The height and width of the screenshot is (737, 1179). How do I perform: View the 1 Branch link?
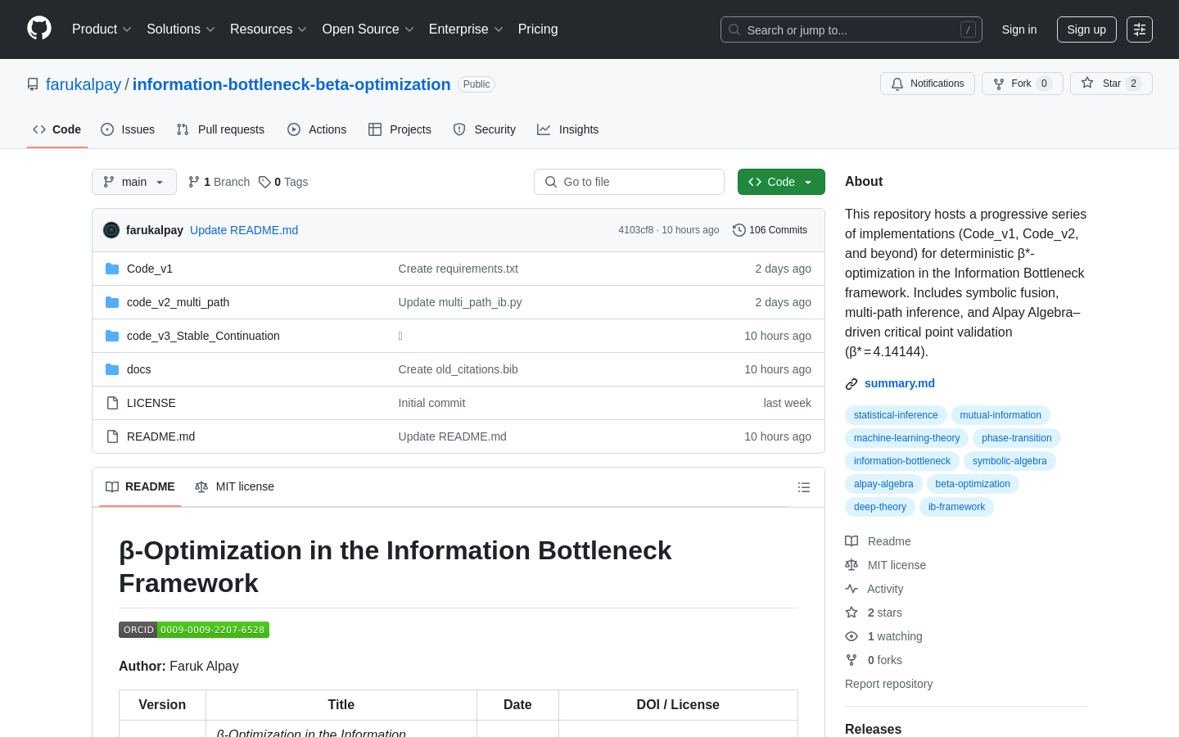tap(219, 182)
